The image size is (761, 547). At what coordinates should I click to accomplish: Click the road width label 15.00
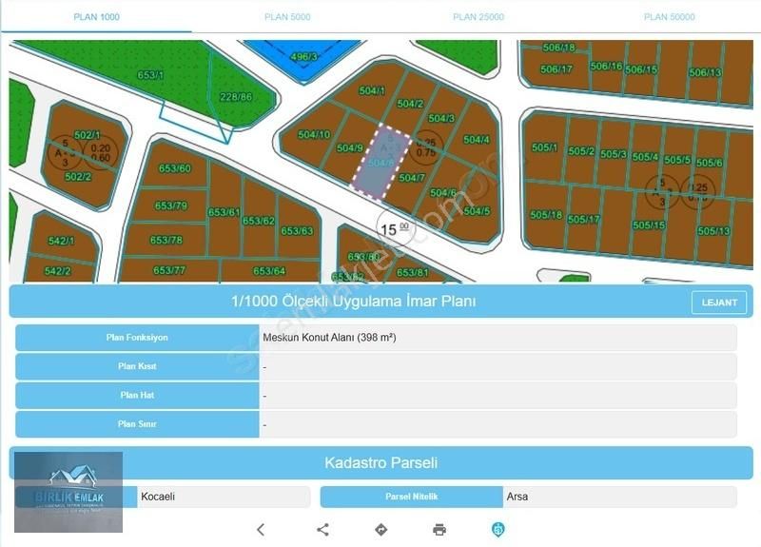click(395, 229)
